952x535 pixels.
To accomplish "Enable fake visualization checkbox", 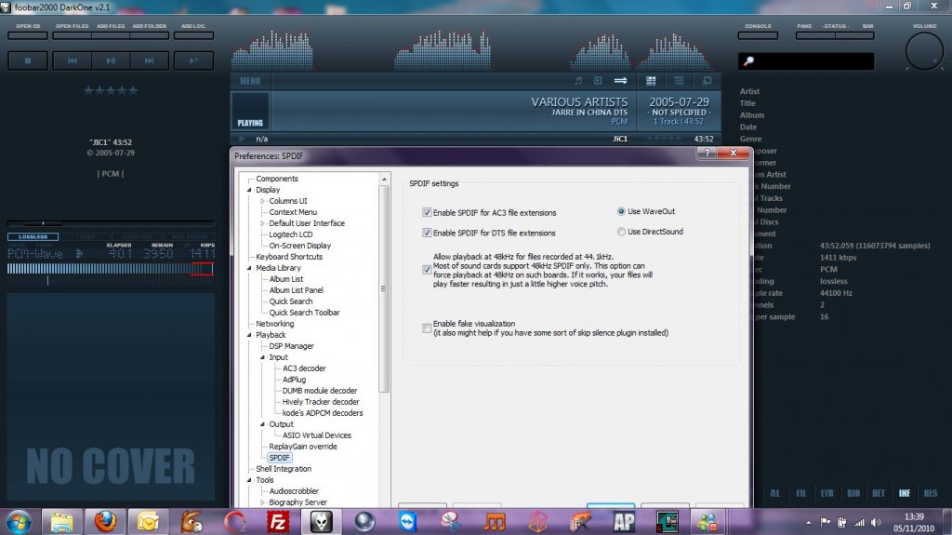I will coord(427,328).
